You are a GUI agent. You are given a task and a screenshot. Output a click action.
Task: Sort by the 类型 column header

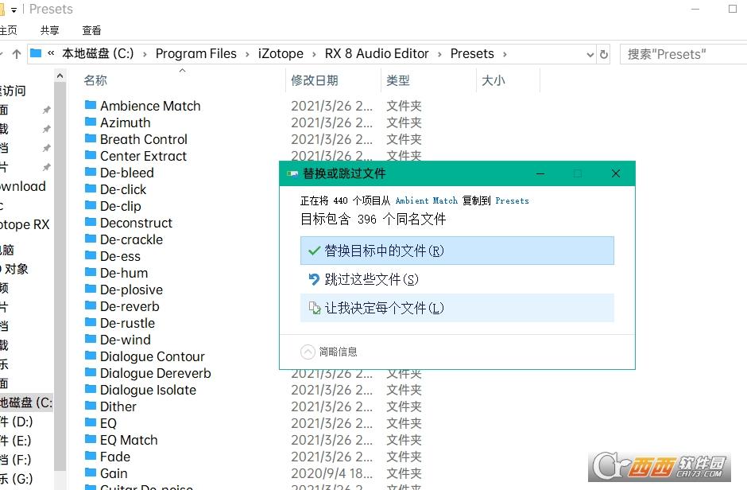tap(398, 80)
